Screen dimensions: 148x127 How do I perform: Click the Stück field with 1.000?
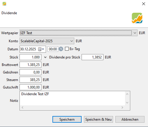pyautogui.click(x=30, y=57)
